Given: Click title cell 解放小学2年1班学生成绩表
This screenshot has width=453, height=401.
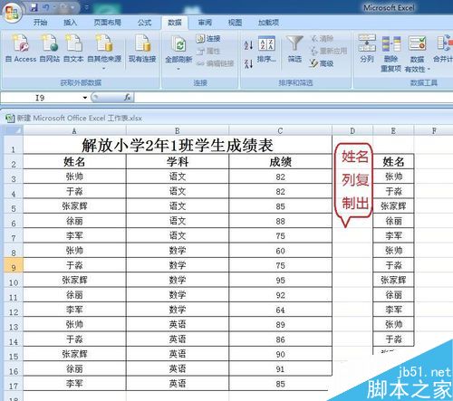Looking at the screenshot, I should pos(178,145).
